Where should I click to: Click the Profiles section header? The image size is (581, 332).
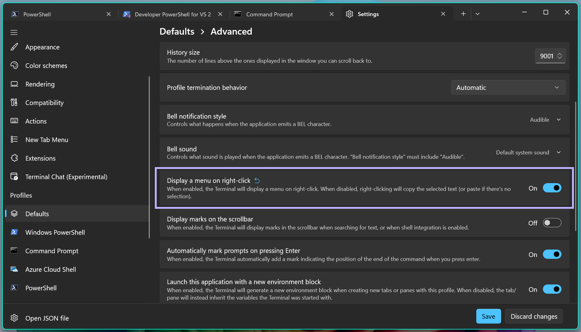point(21,195)
